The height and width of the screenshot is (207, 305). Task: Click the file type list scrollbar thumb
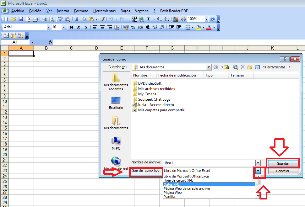pos(258,182)
